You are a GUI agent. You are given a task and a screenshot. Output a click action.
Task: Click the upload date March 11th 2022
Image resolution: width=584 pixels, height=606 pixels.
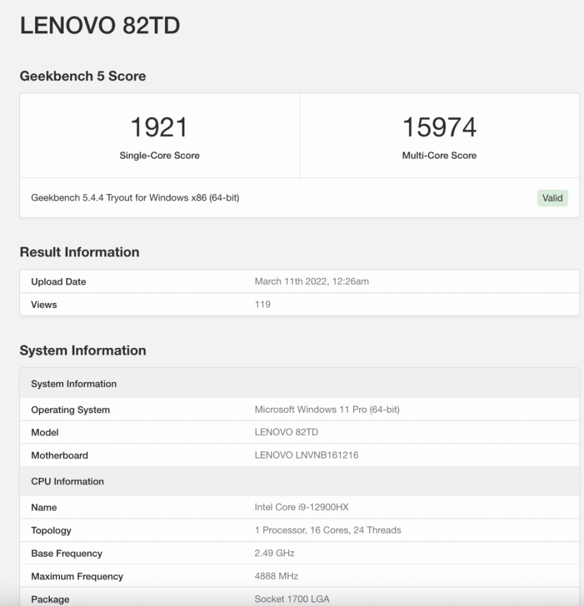tap(311, 282)
